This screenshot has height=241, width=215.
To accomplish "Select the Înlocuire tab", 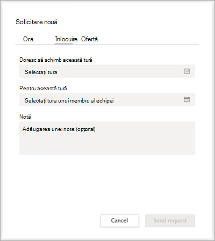I will [66, 39].
